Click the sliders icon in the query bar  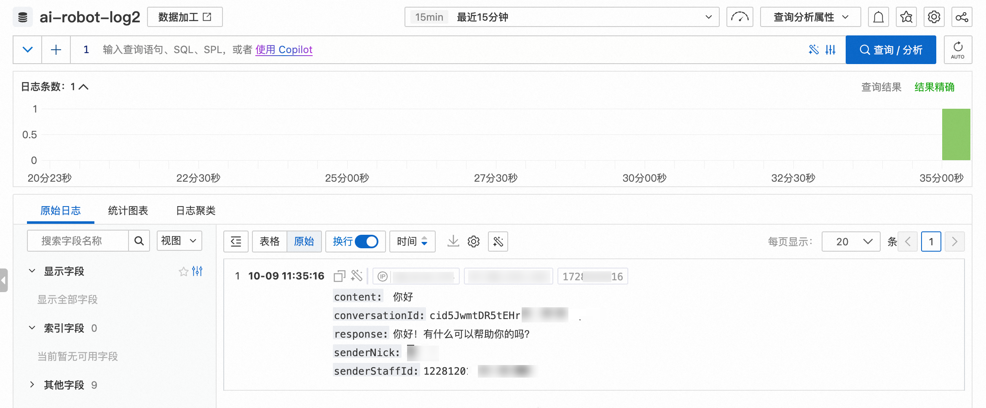pos(831,50)
